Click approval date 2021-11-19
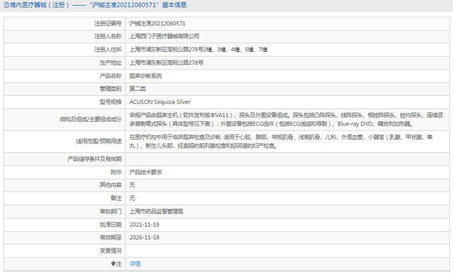453x275 pixels. pos(144,225)
